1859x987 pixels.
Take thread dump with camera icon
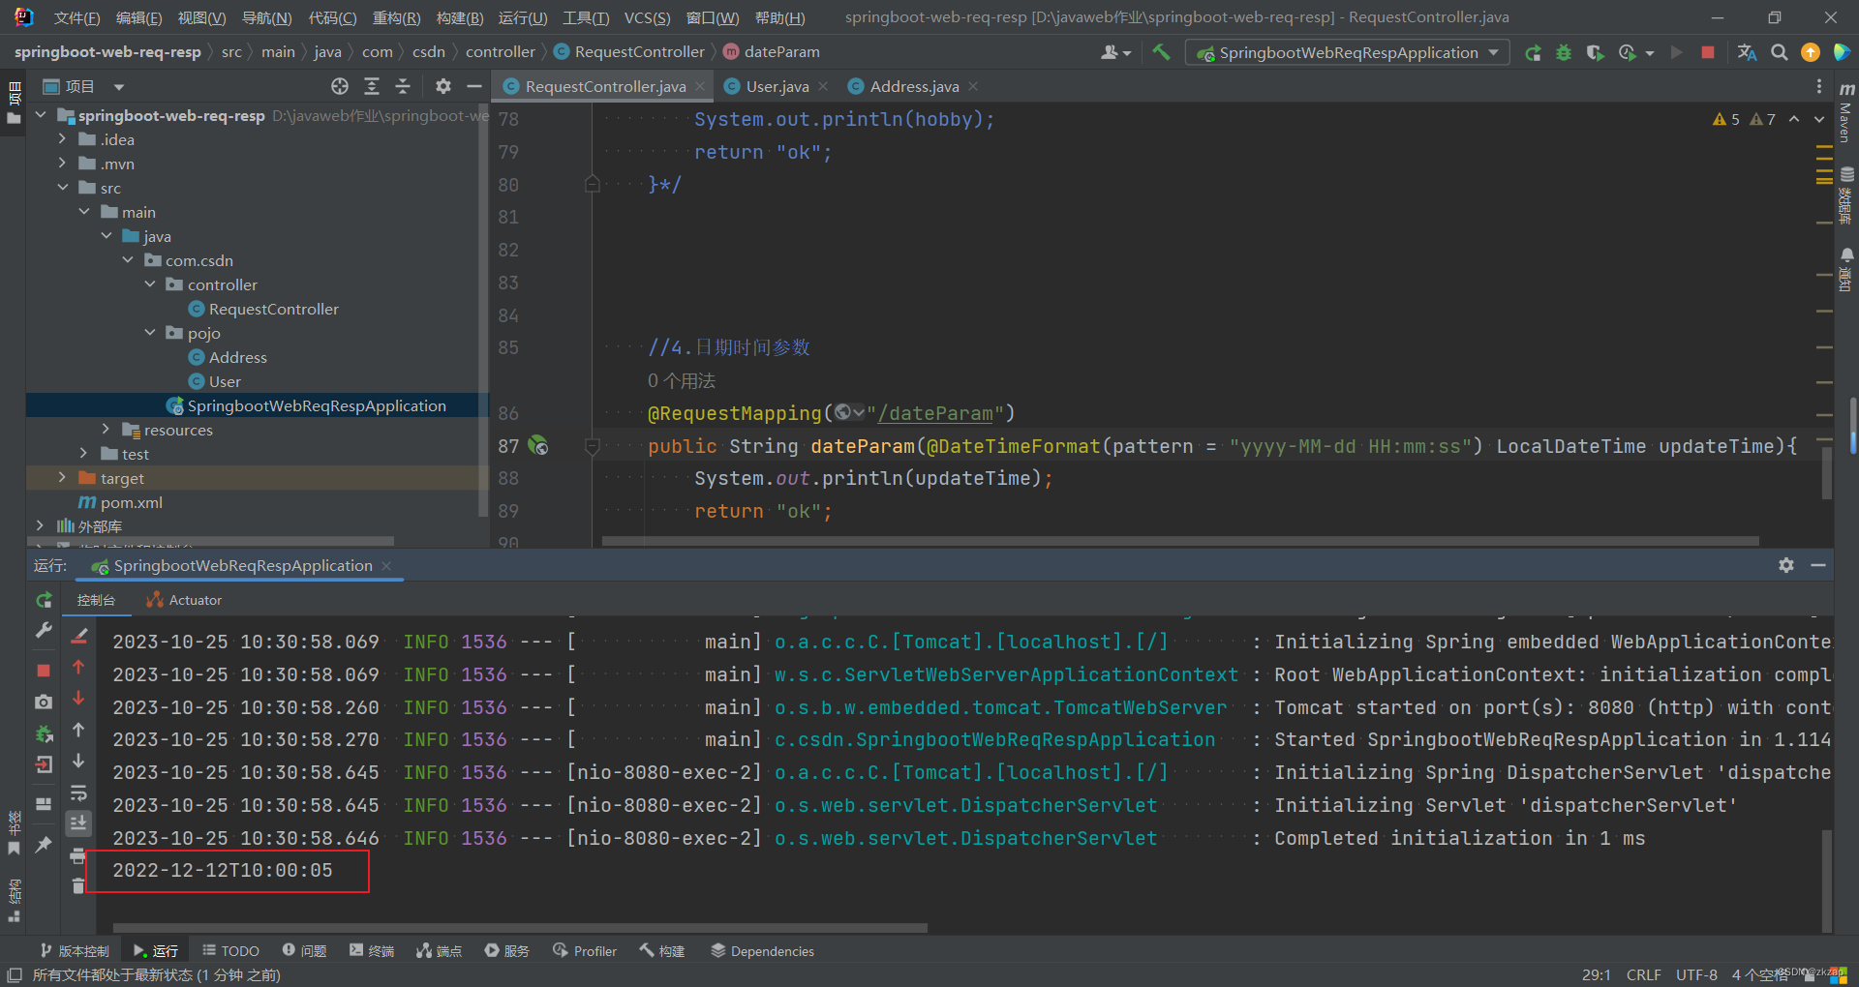pos(44,702)
